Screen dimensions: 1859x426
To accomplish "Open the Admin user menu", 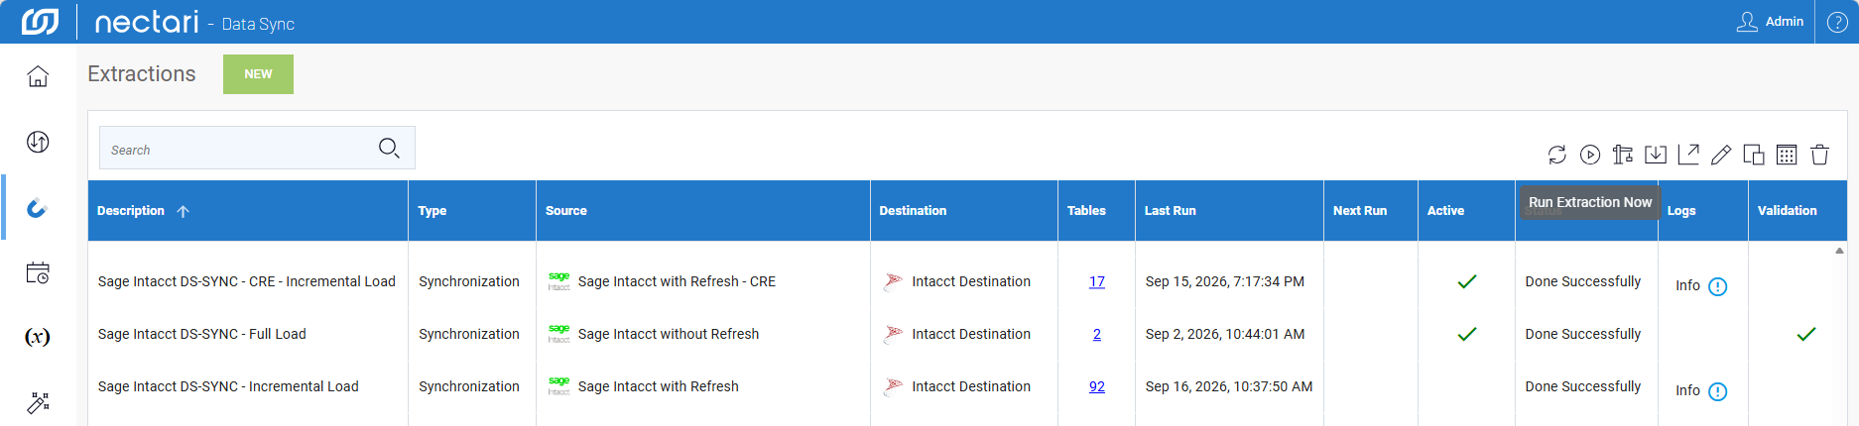I will 1770,21.
